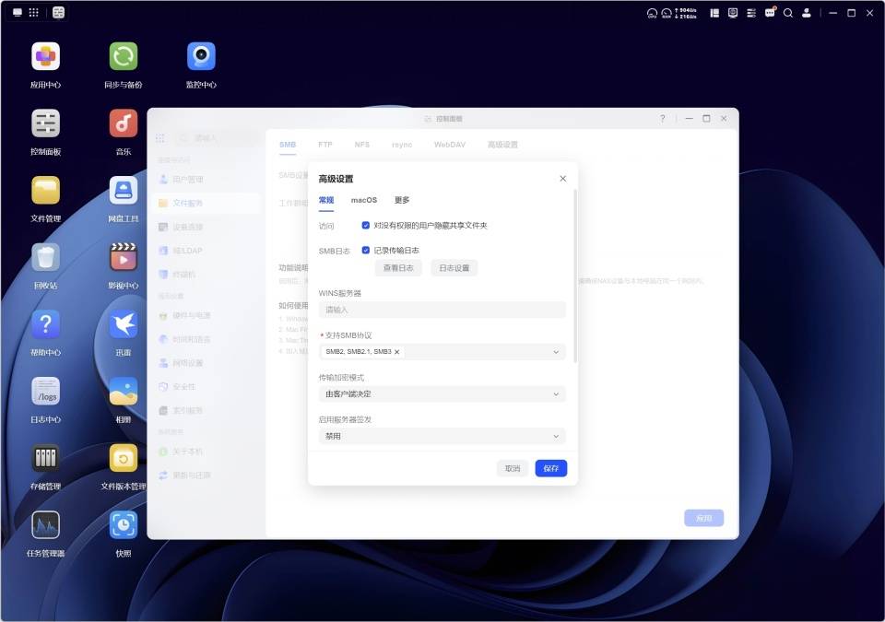Open the 网盘工具 desktop icon
The width and height of the screenshot is (885, 622).
tap(124, 190)
